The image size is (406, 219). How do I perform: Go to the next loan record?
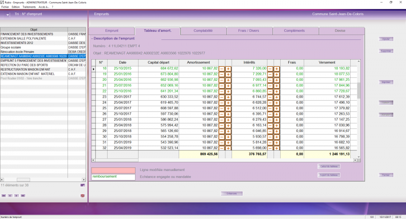click(16, 196)
